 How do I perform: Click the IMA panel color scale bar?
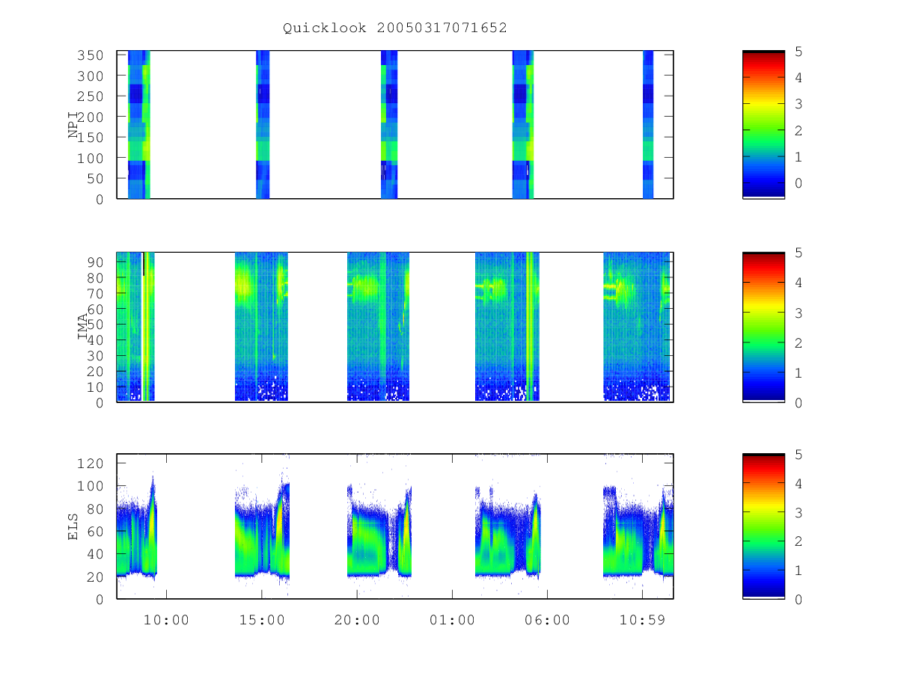coord(763,327)
